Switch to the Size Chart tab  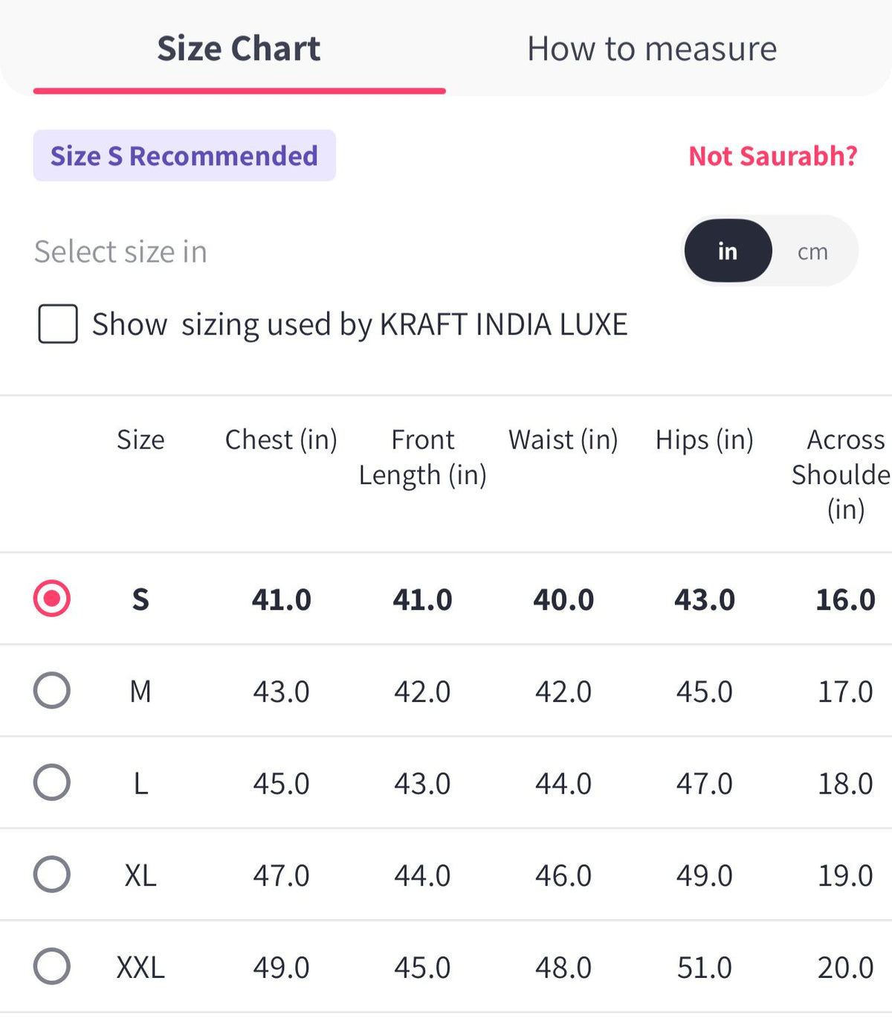239,49
